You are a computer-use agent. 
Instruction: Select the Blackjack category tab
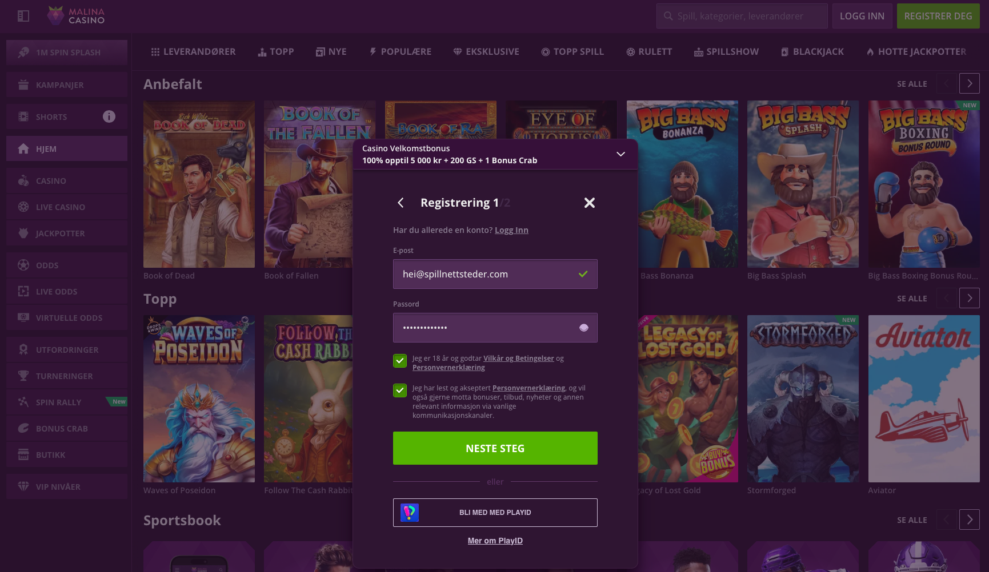[812, 52]
